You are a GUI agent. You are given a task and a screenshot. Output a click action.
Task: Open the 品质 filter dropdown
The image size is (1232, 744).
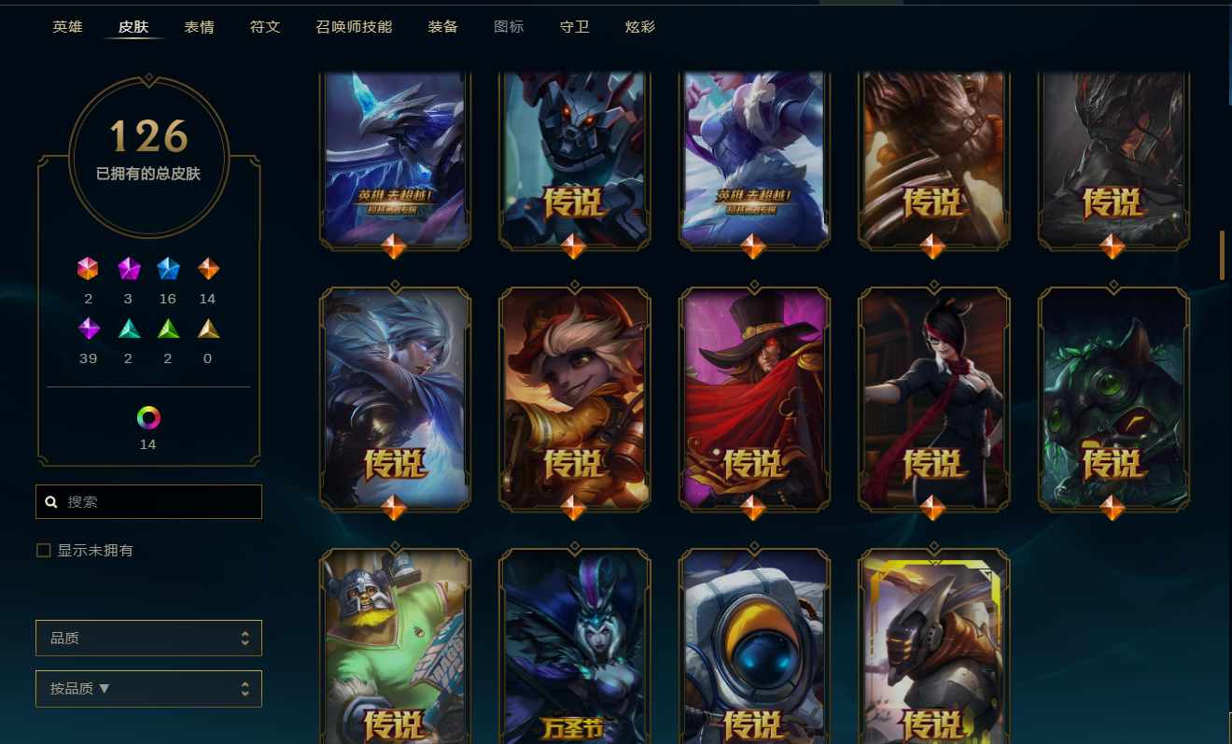tap(148, 639)
